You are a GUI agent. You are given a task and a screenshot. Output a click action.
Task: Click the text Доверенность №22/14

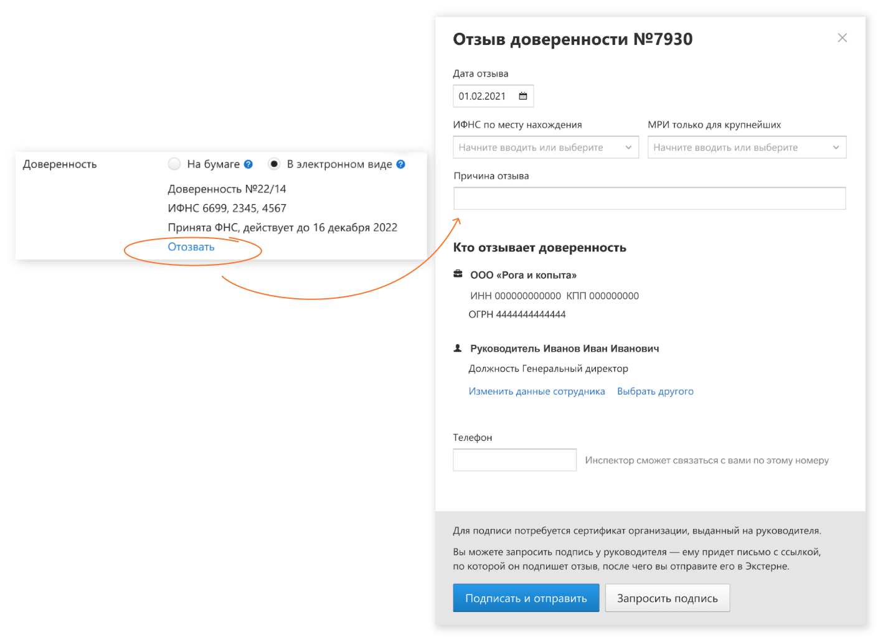click(x=227, y=189)
